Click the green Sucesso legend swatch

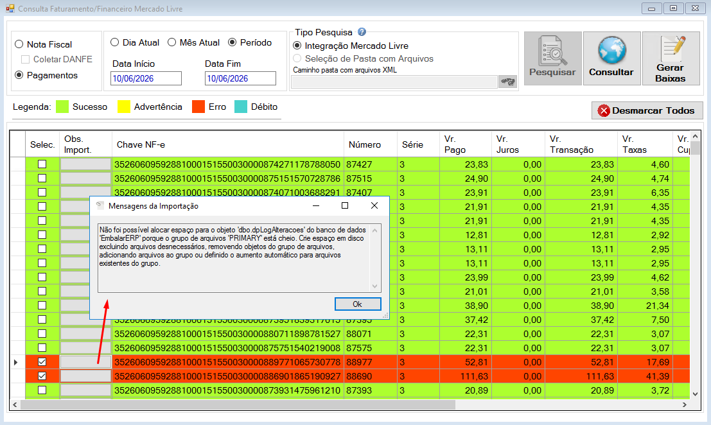(62, 107)
